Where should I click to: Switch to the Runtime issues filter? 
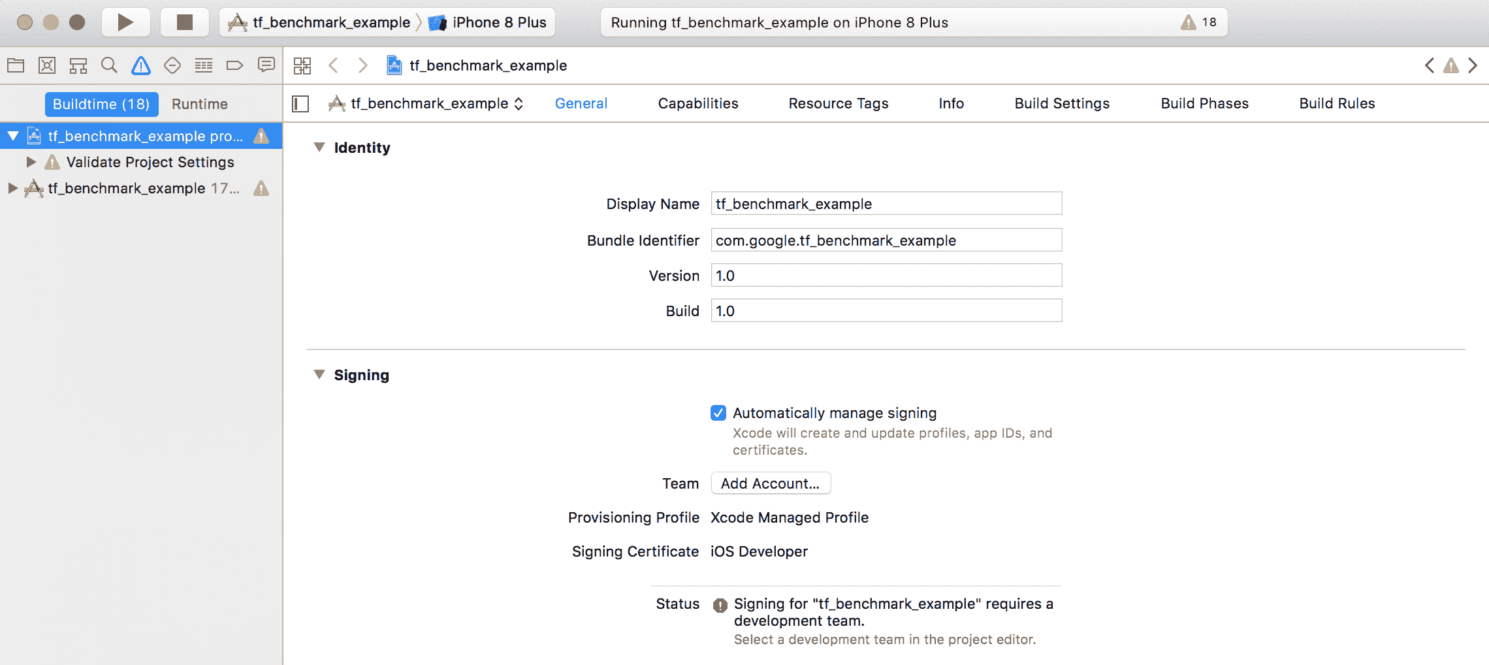[200, 104]
